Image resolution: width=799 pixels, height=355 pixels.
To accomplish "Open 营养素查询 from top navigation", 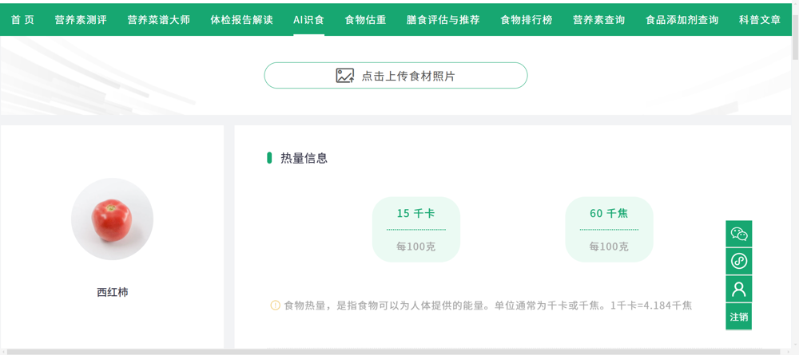I will (x=598, y=19).
